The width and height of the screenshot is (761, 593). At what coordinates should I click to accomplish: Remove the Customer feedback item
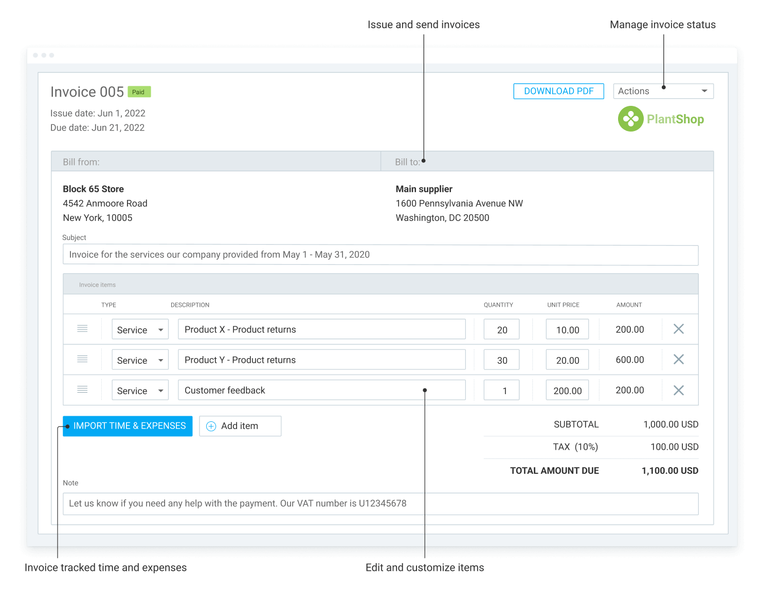tap(679, 390)
